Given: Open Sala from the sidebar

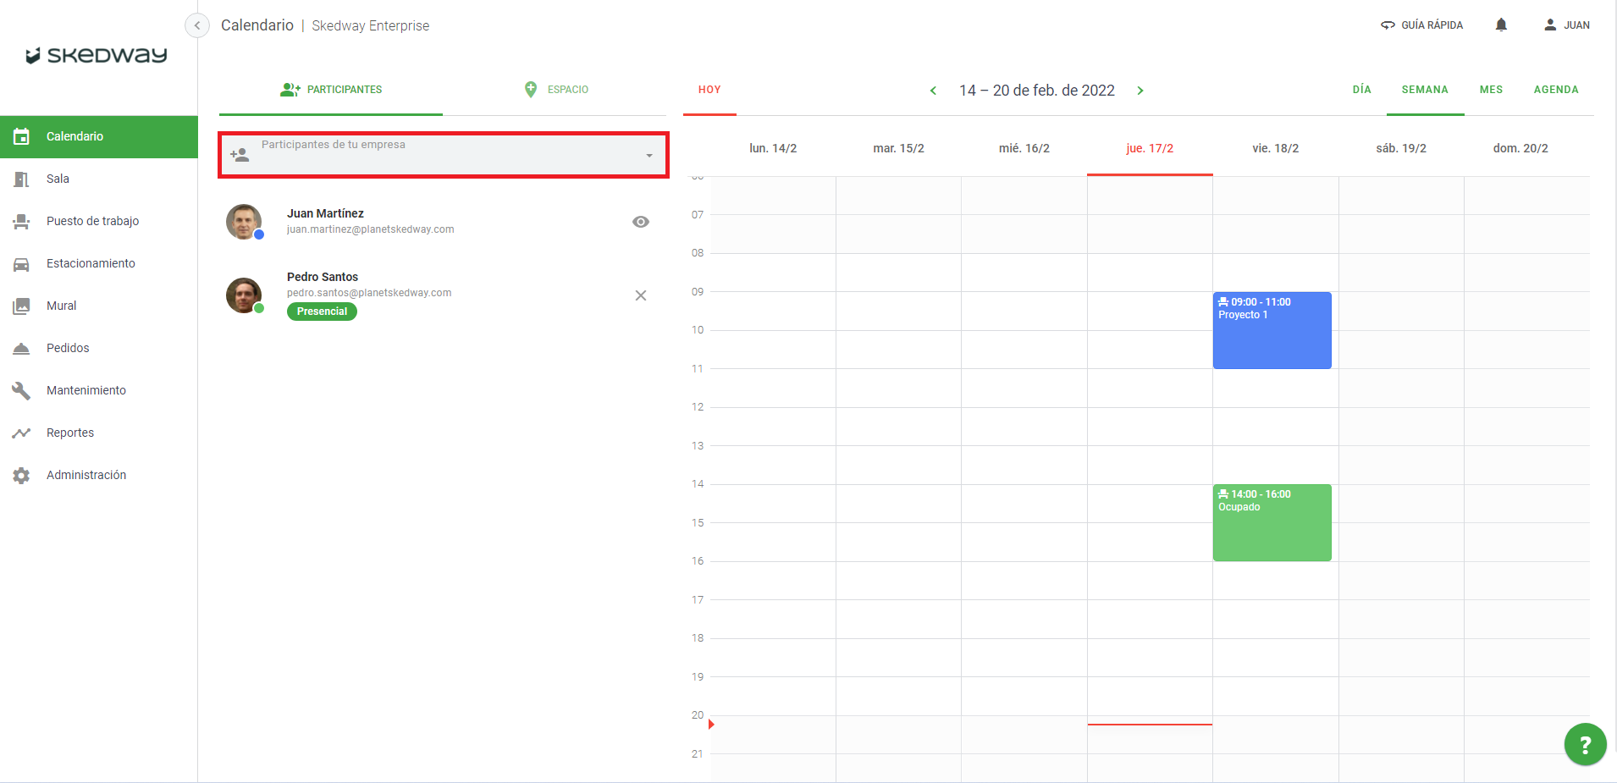Looking at the screenshot, I should click(58, 179).
